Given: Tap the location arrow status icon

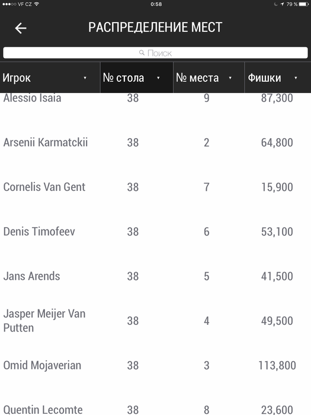Looking at the screenshot, I should [x=282, y=4].
